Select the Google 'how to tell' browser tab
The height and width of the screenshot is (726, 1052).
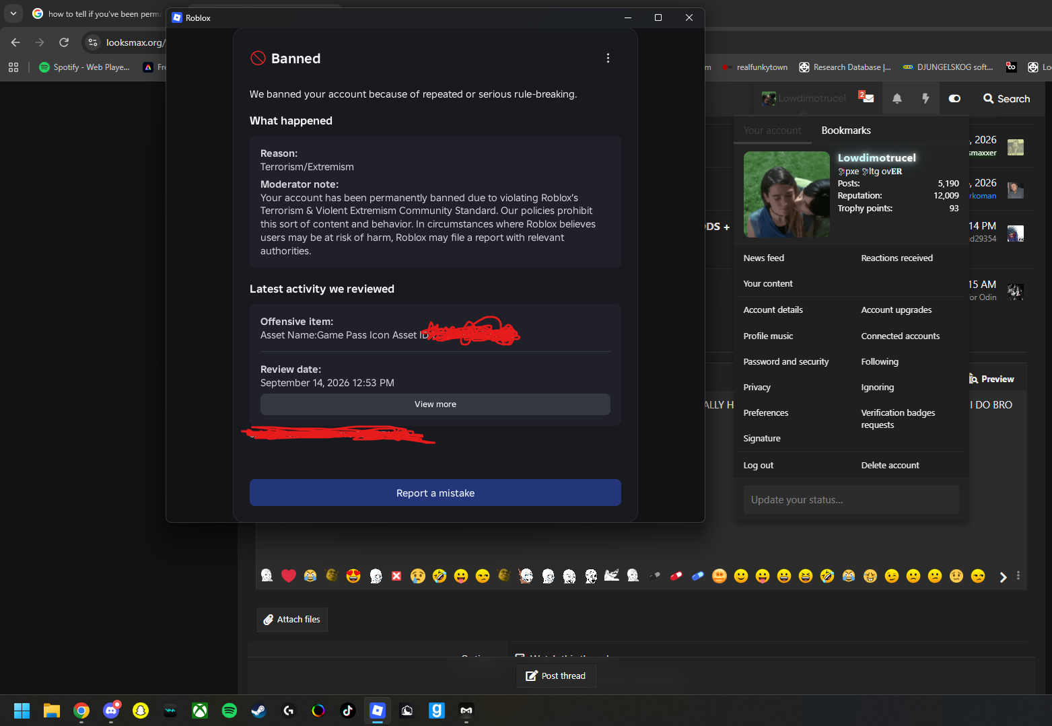96,13
